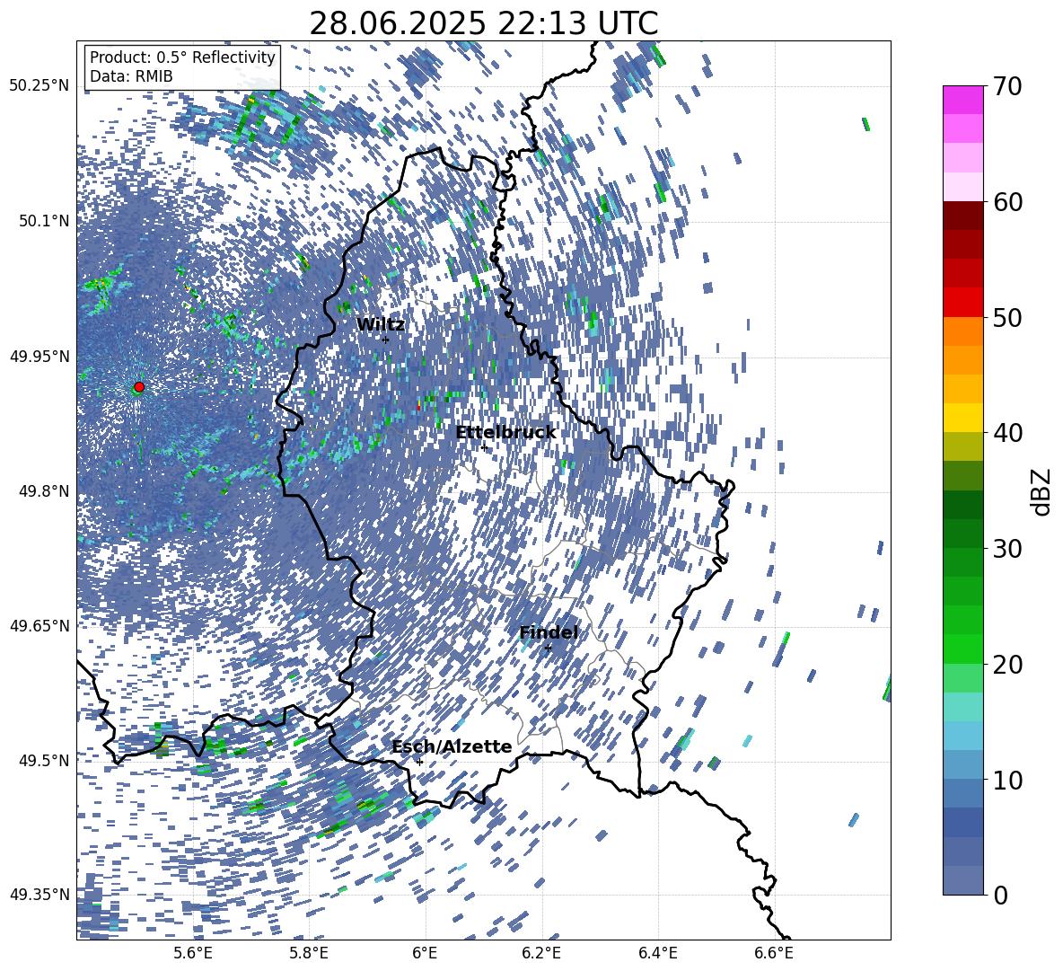Click the cross marker at Findel
Image resolution: width=1063 pixels, height=971 pixels.
(548, 649)
